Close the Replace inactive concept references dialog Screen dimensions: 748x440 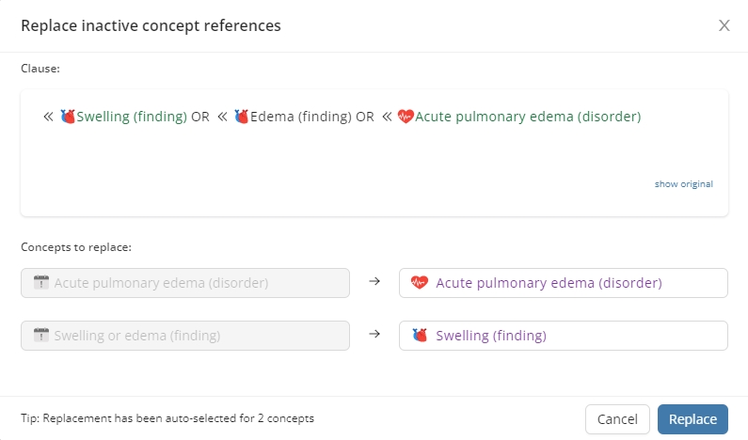[x=724, y=25]
